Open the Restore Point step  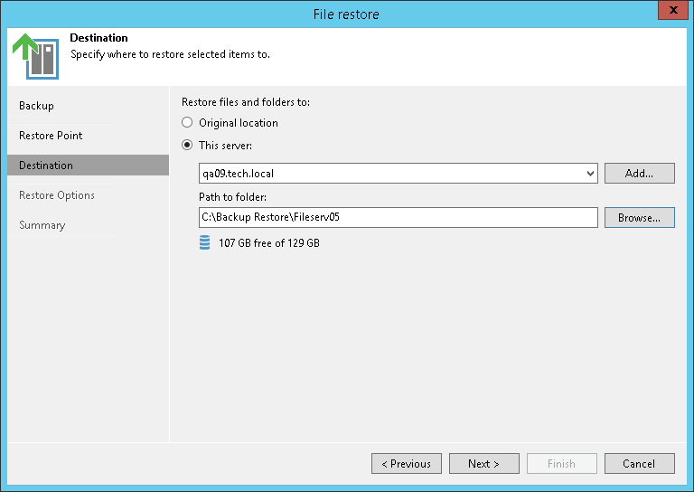pyautogui.click(x=51, y=136)
